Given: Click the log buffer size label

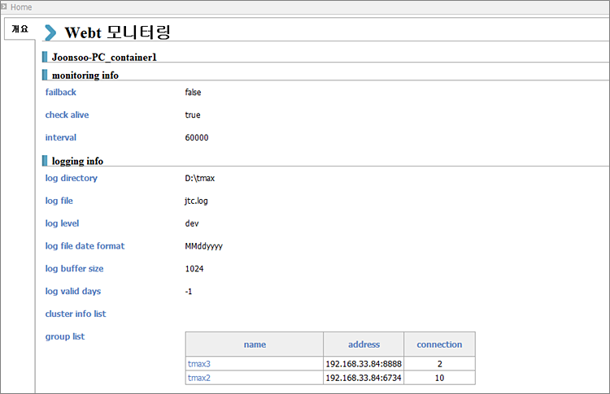Looking at the screenshot, I should [74, 269].
